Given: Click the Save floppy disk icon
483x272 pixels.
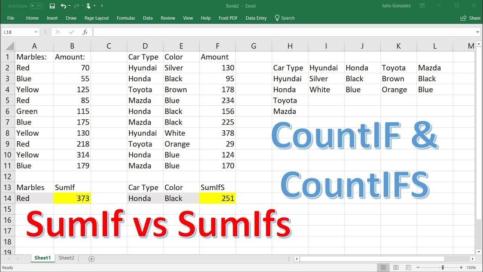Looking at the screenshot, I should click(x=52, y=6).
